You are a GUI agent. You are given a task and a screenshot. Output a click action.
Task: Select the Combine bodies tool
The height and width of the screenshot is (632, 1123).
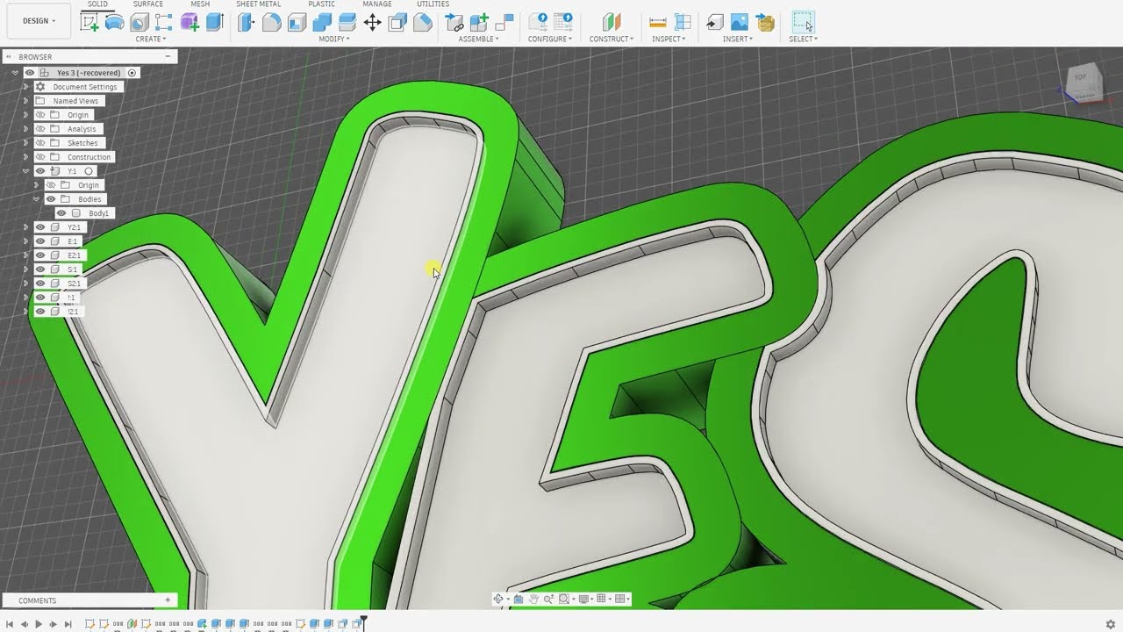click(x=322, y=22)
